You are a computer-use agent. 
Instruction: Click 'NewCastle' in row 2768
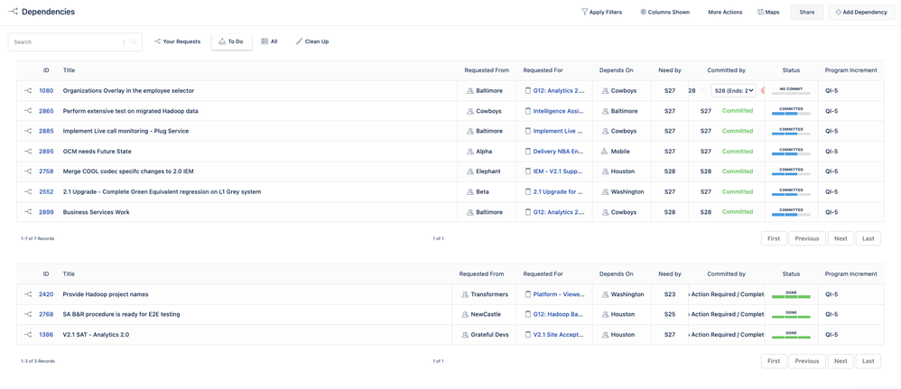point(488,314)
